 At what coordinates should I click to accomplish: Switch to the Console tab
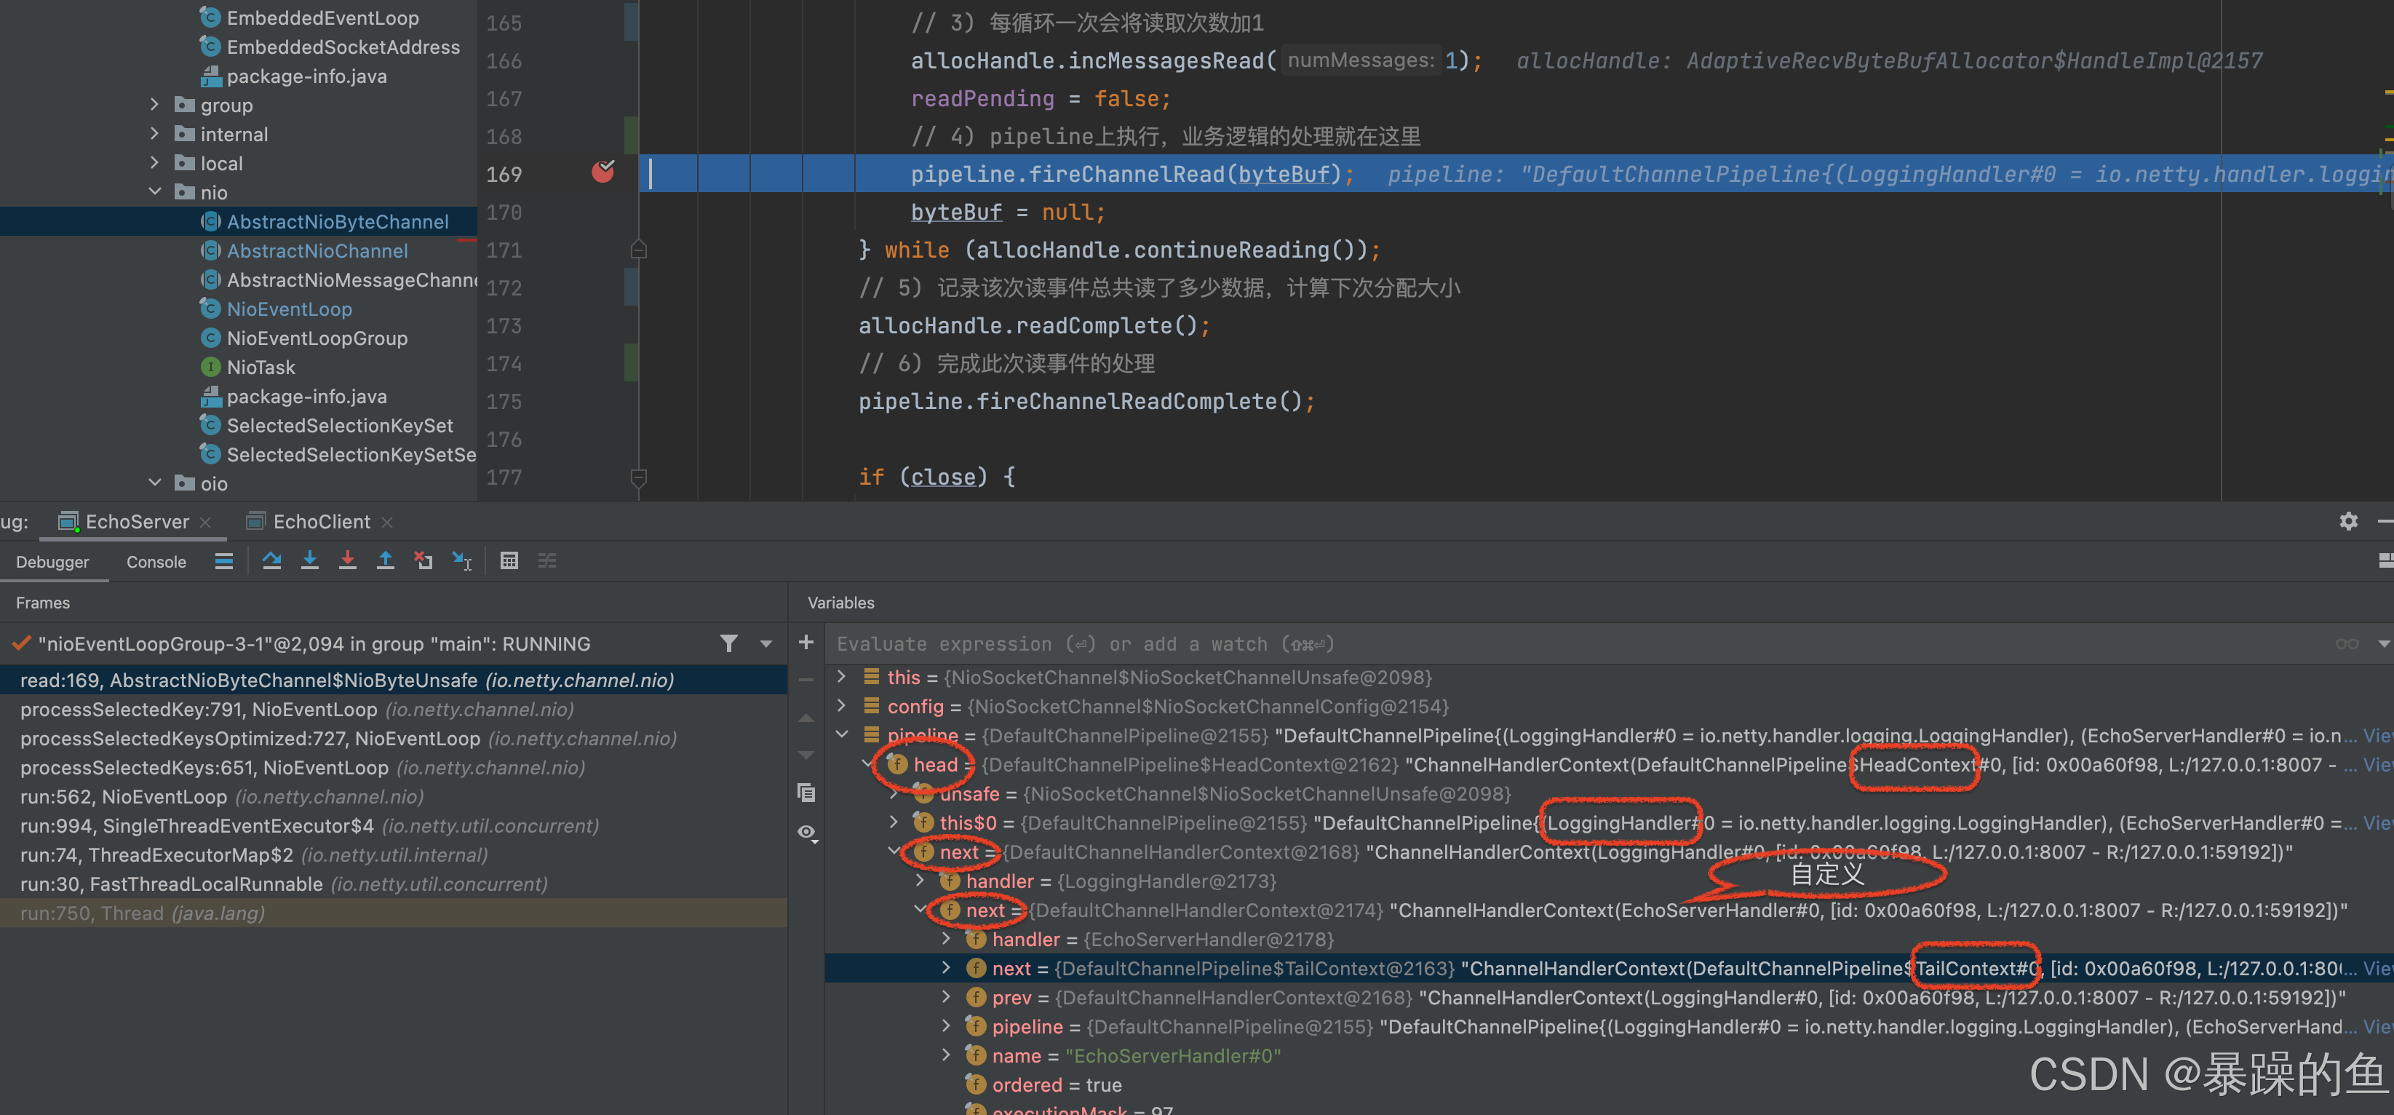[156, 562]
